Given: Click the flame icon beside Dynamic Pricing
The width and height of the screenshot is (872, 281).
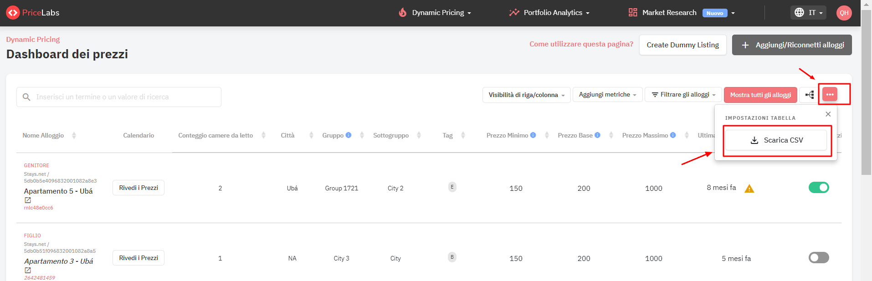Looking at the screenshot, I should 403,12.
